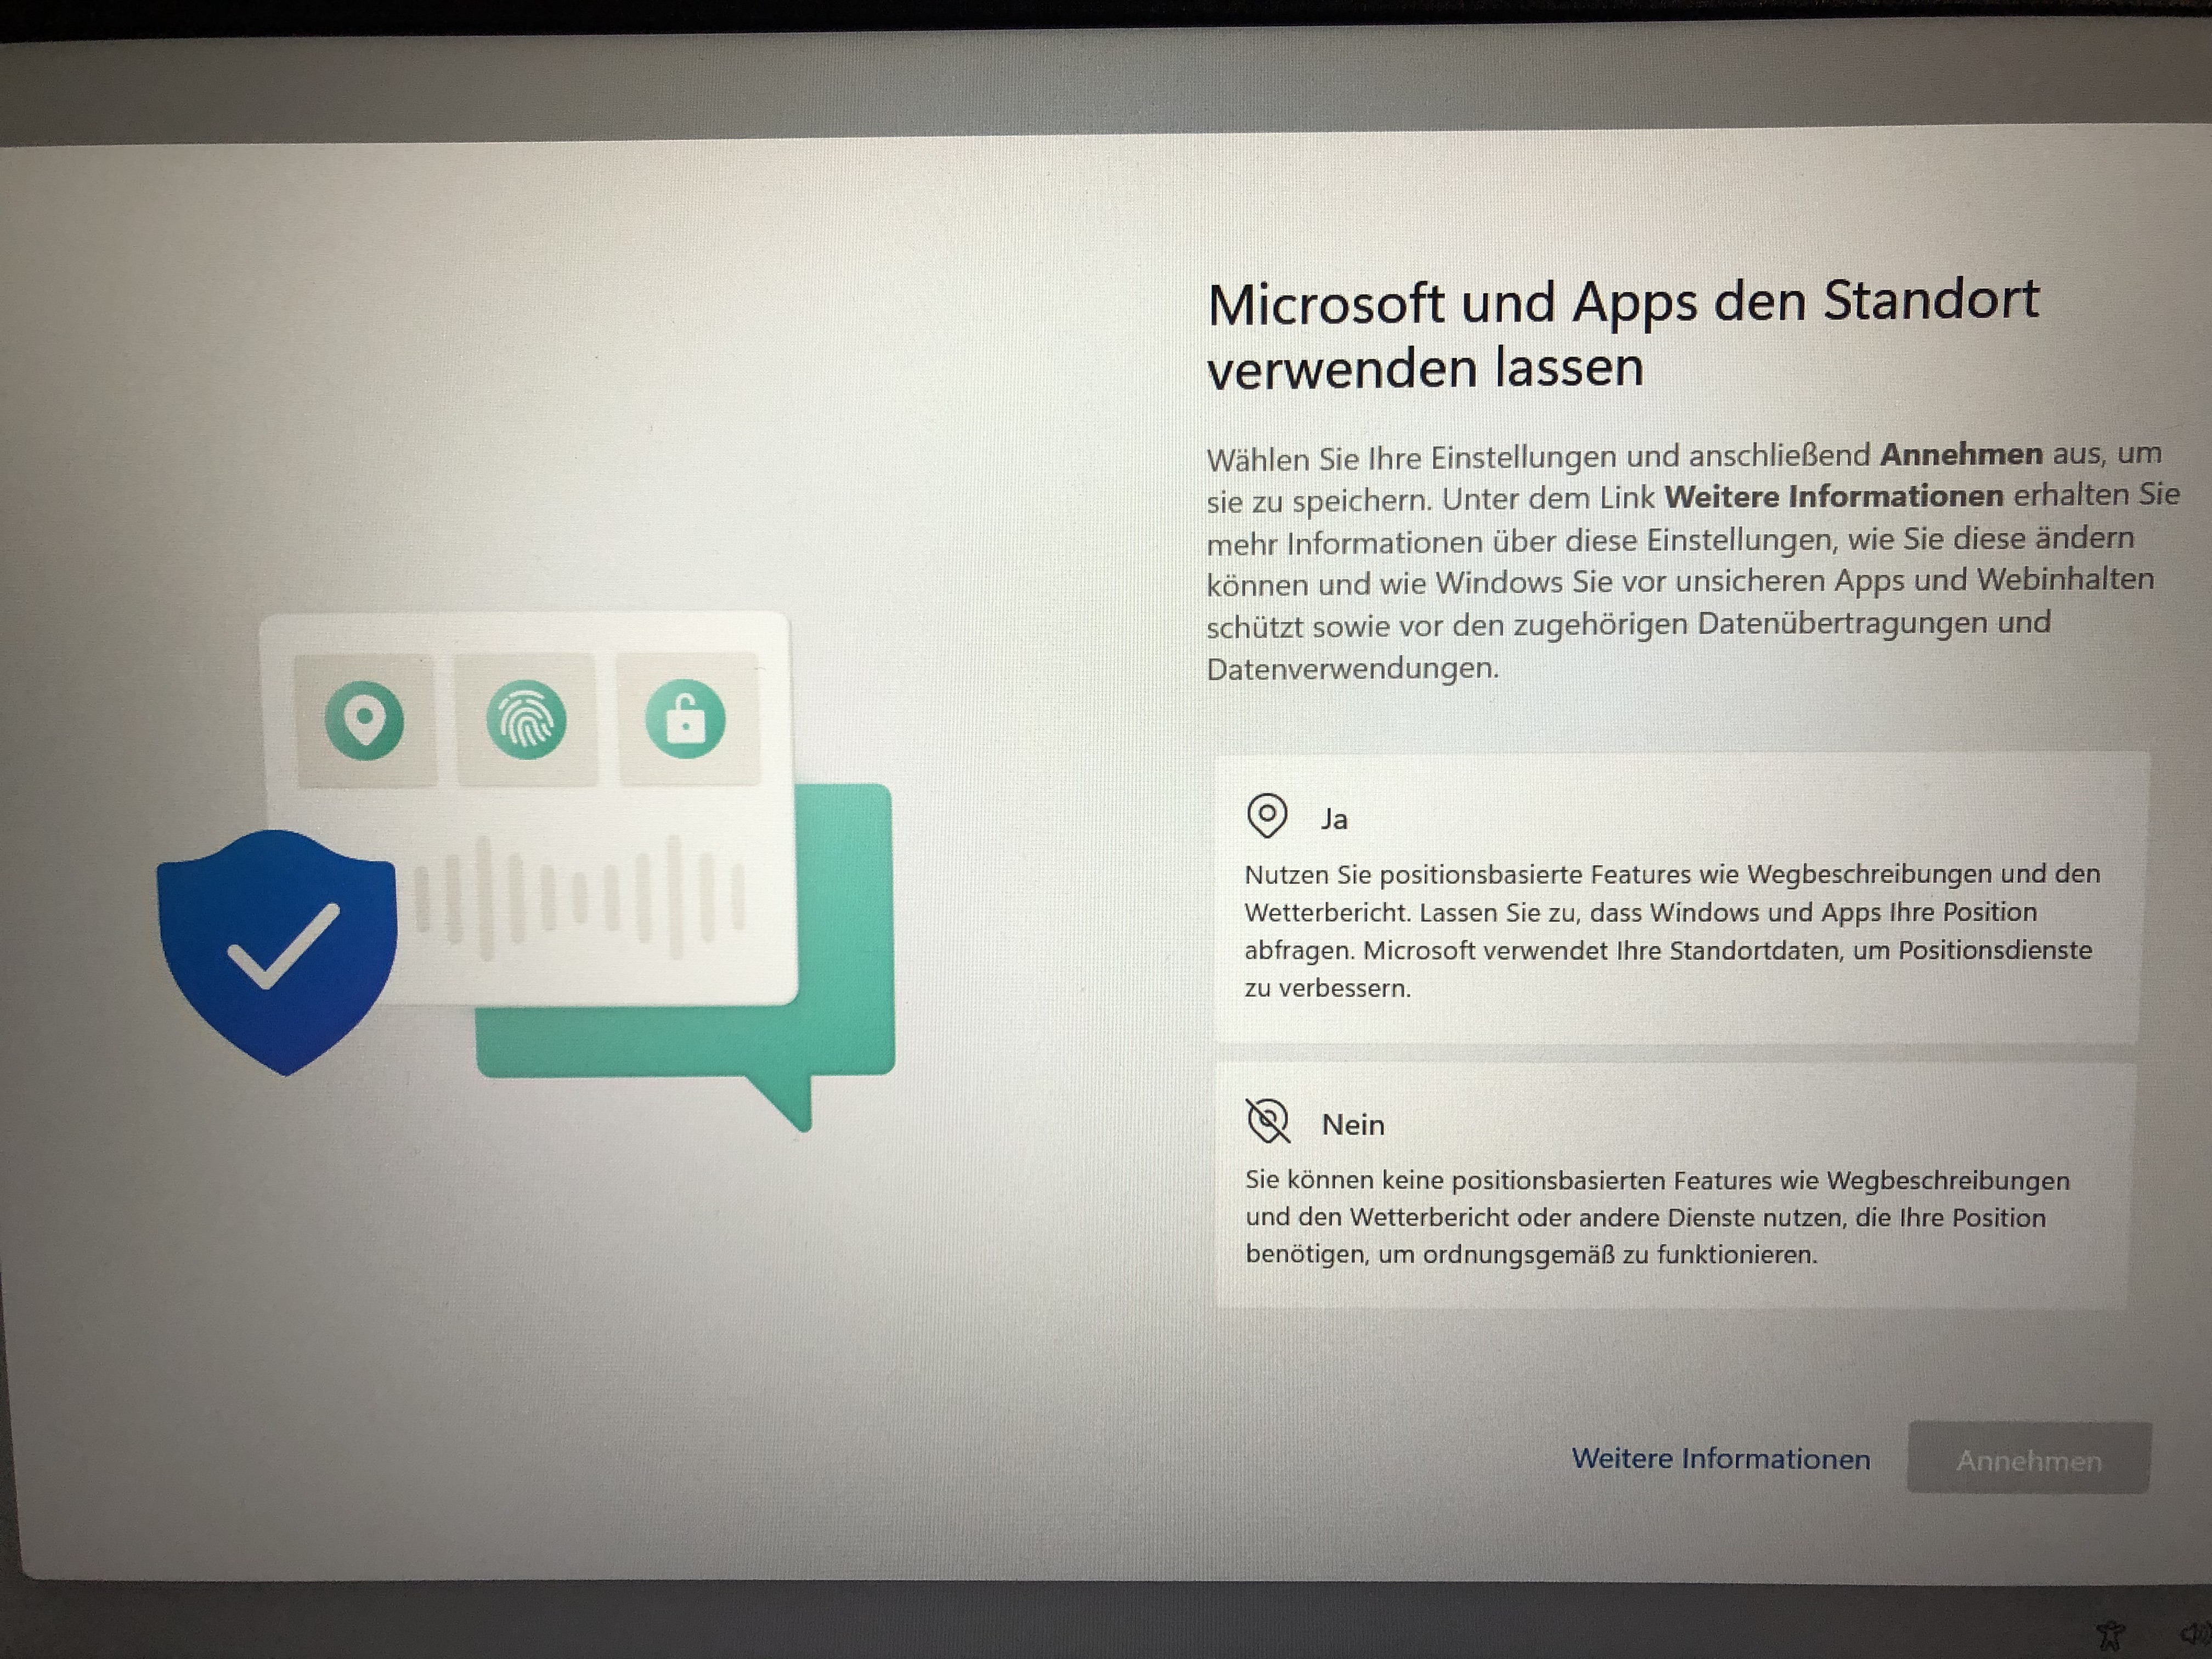Click the green unlocked padlock illustration tile
The image size is (2212, 1659).
pyautogui.click(x=686, y=720)
